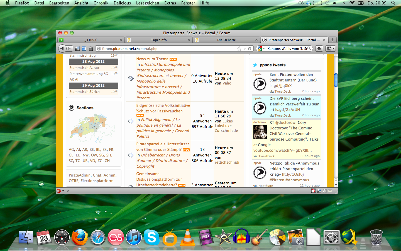This screenshot has height=251, width=401.
Task: Click the magnifier in the search box
Action: point(309,49)
